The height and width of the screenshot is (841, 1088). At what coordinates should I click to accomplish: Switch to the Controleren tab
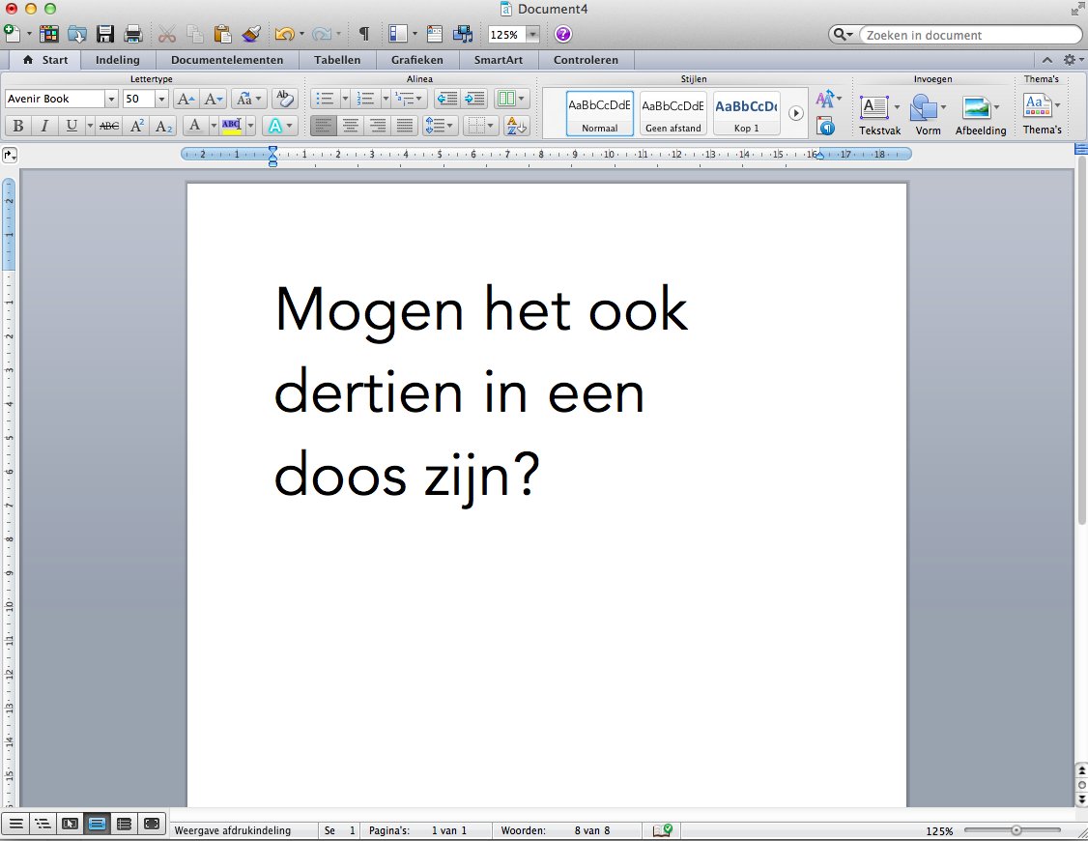586,60
